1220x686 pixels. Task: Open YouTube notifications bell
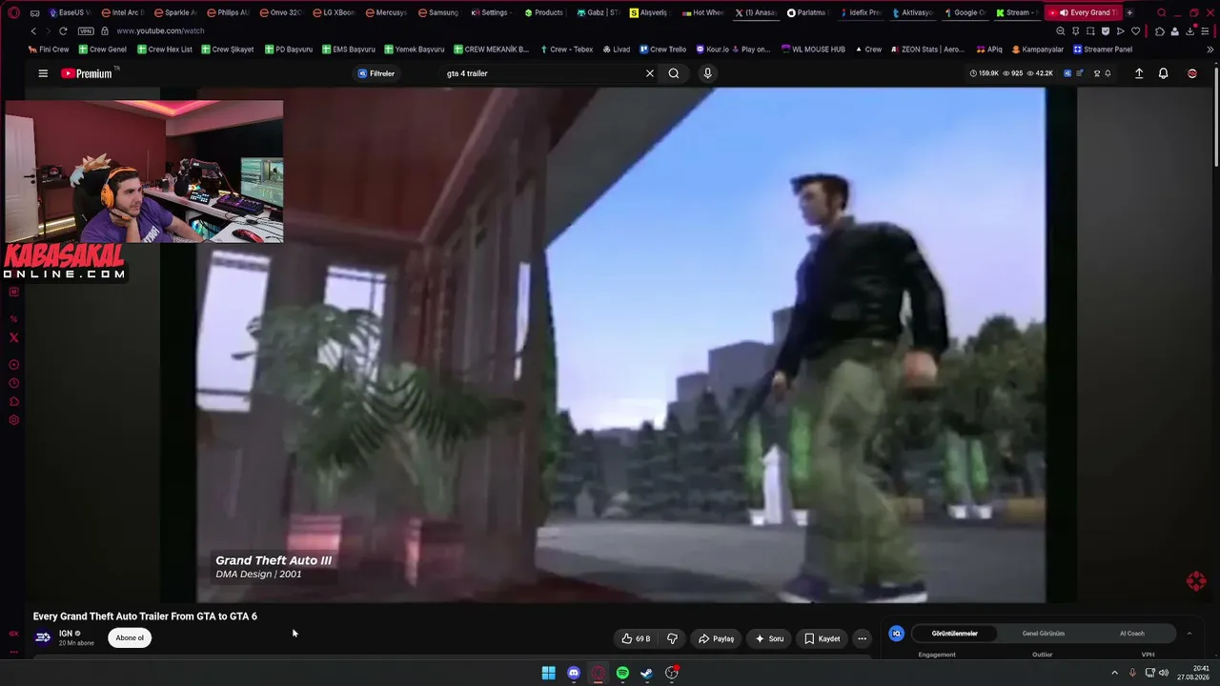tap(1163, 73)
